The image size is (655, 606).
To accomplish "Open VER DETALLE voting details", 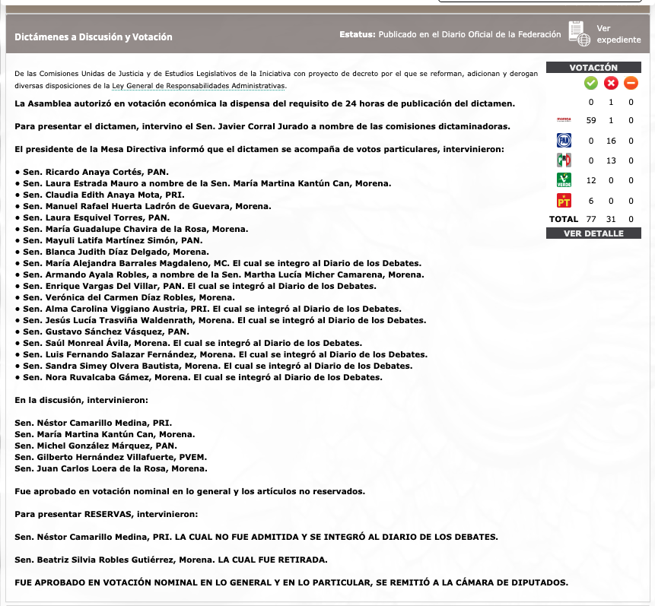I will click(593, 233).
